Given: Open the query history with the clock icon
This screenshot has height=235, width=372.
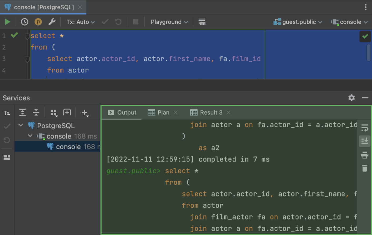Looking at the screenshot, I should point(24,22).
